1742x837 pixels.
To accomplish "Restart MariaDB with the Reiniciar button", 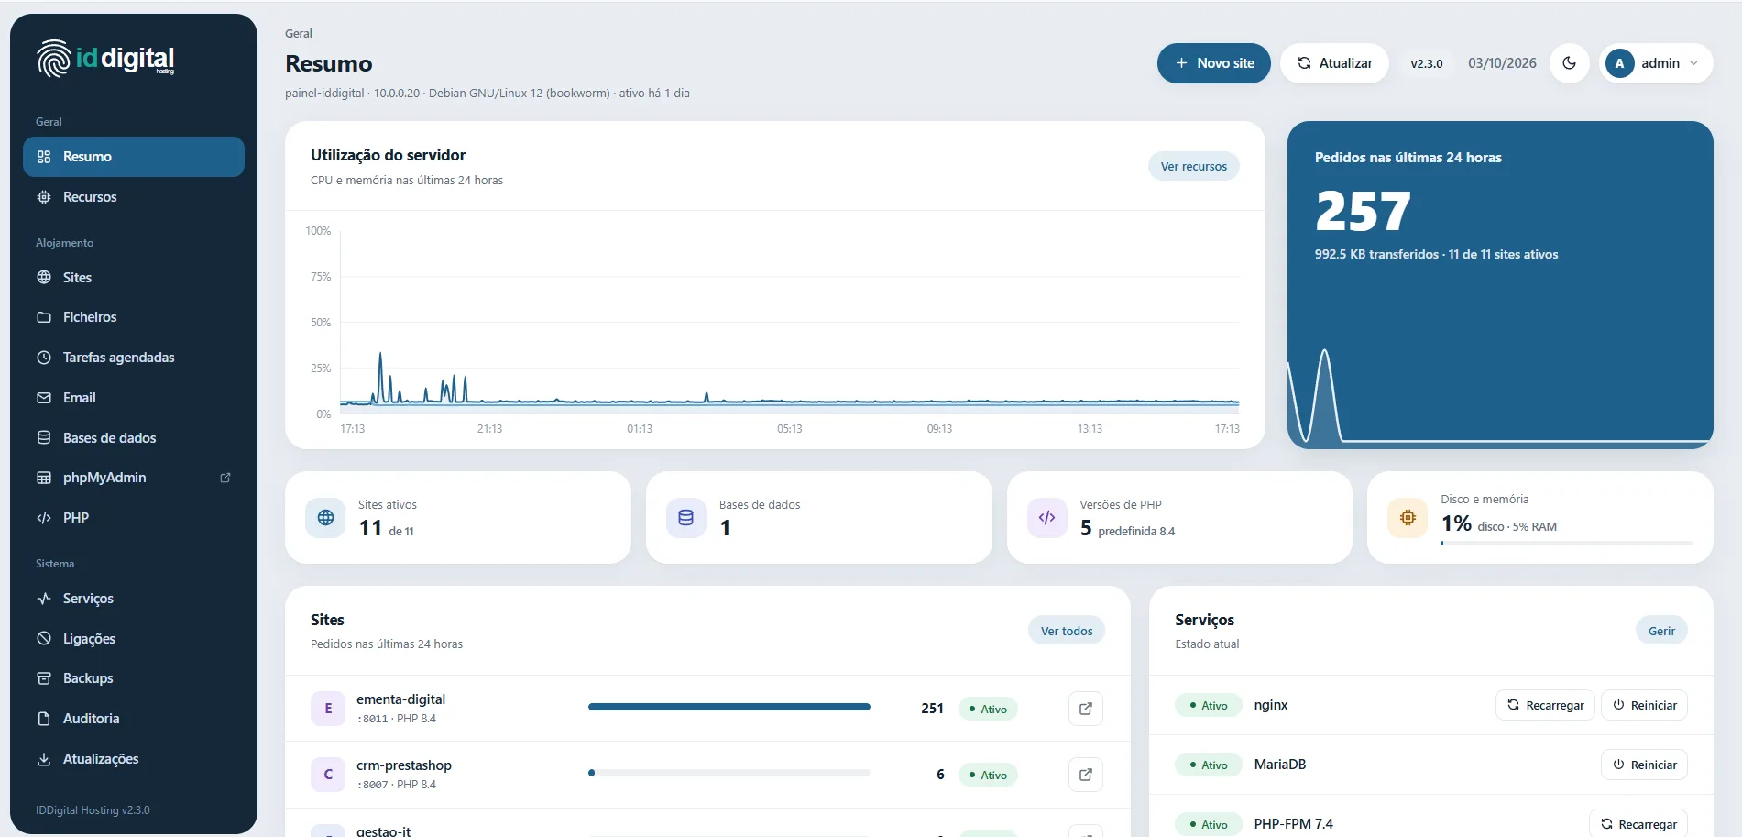I will 1644,765.
